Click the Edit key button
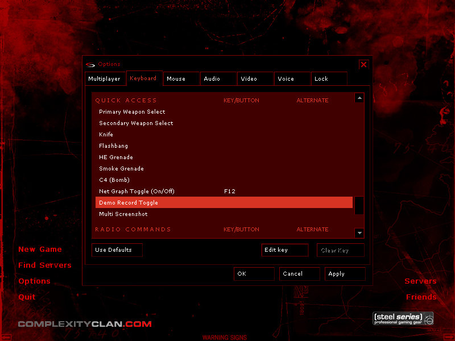455x341 pixels. point(284,250)
